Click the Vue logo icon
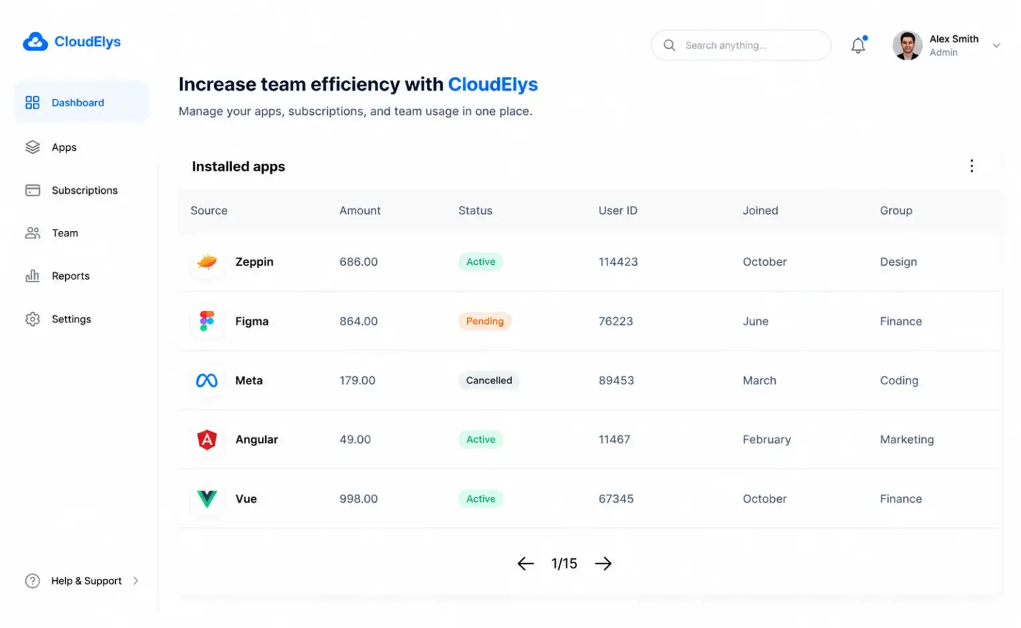The height and width of the screenshot is (628, 1021). (x=207, y=499)
